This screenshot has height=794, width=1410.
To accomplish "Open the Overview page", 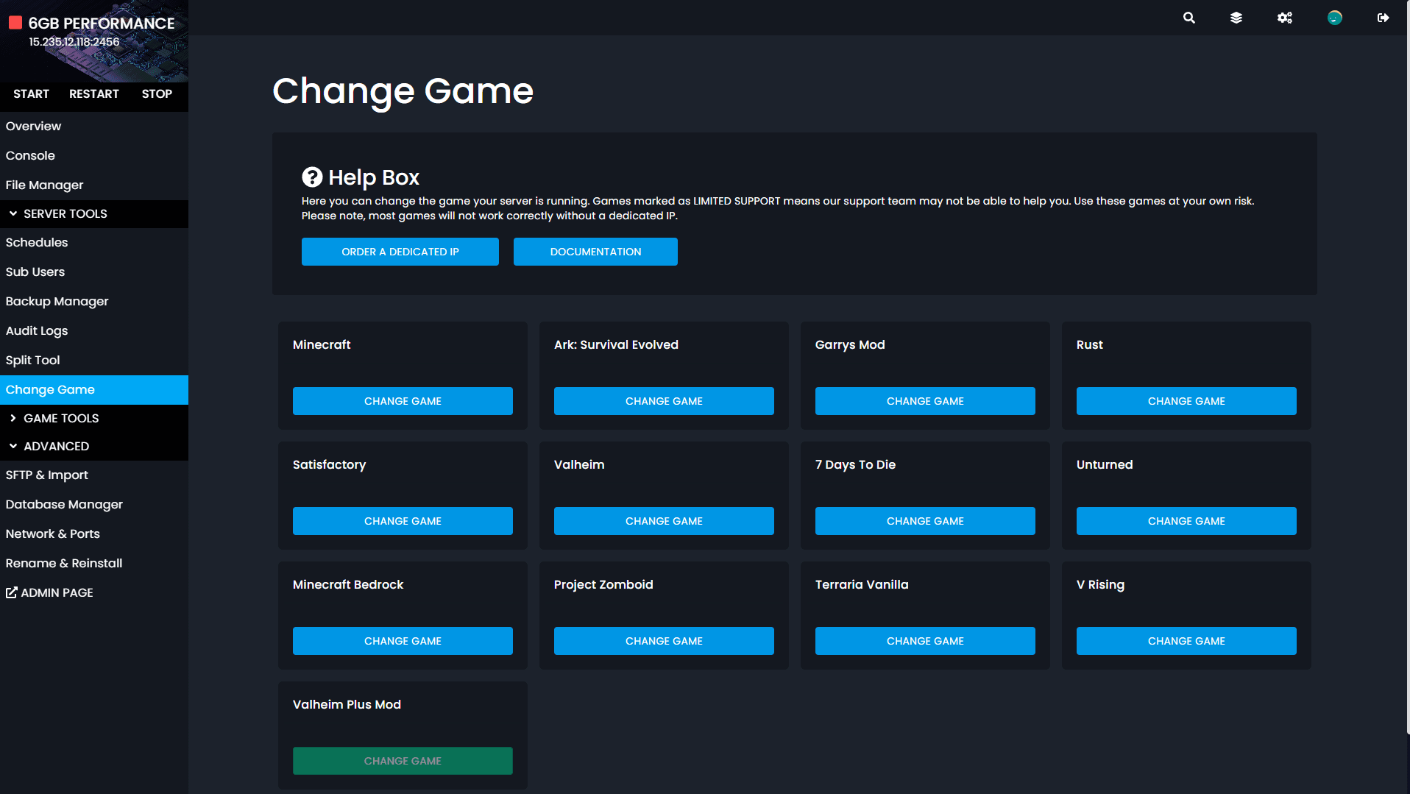I will click(x=94, y=126).
